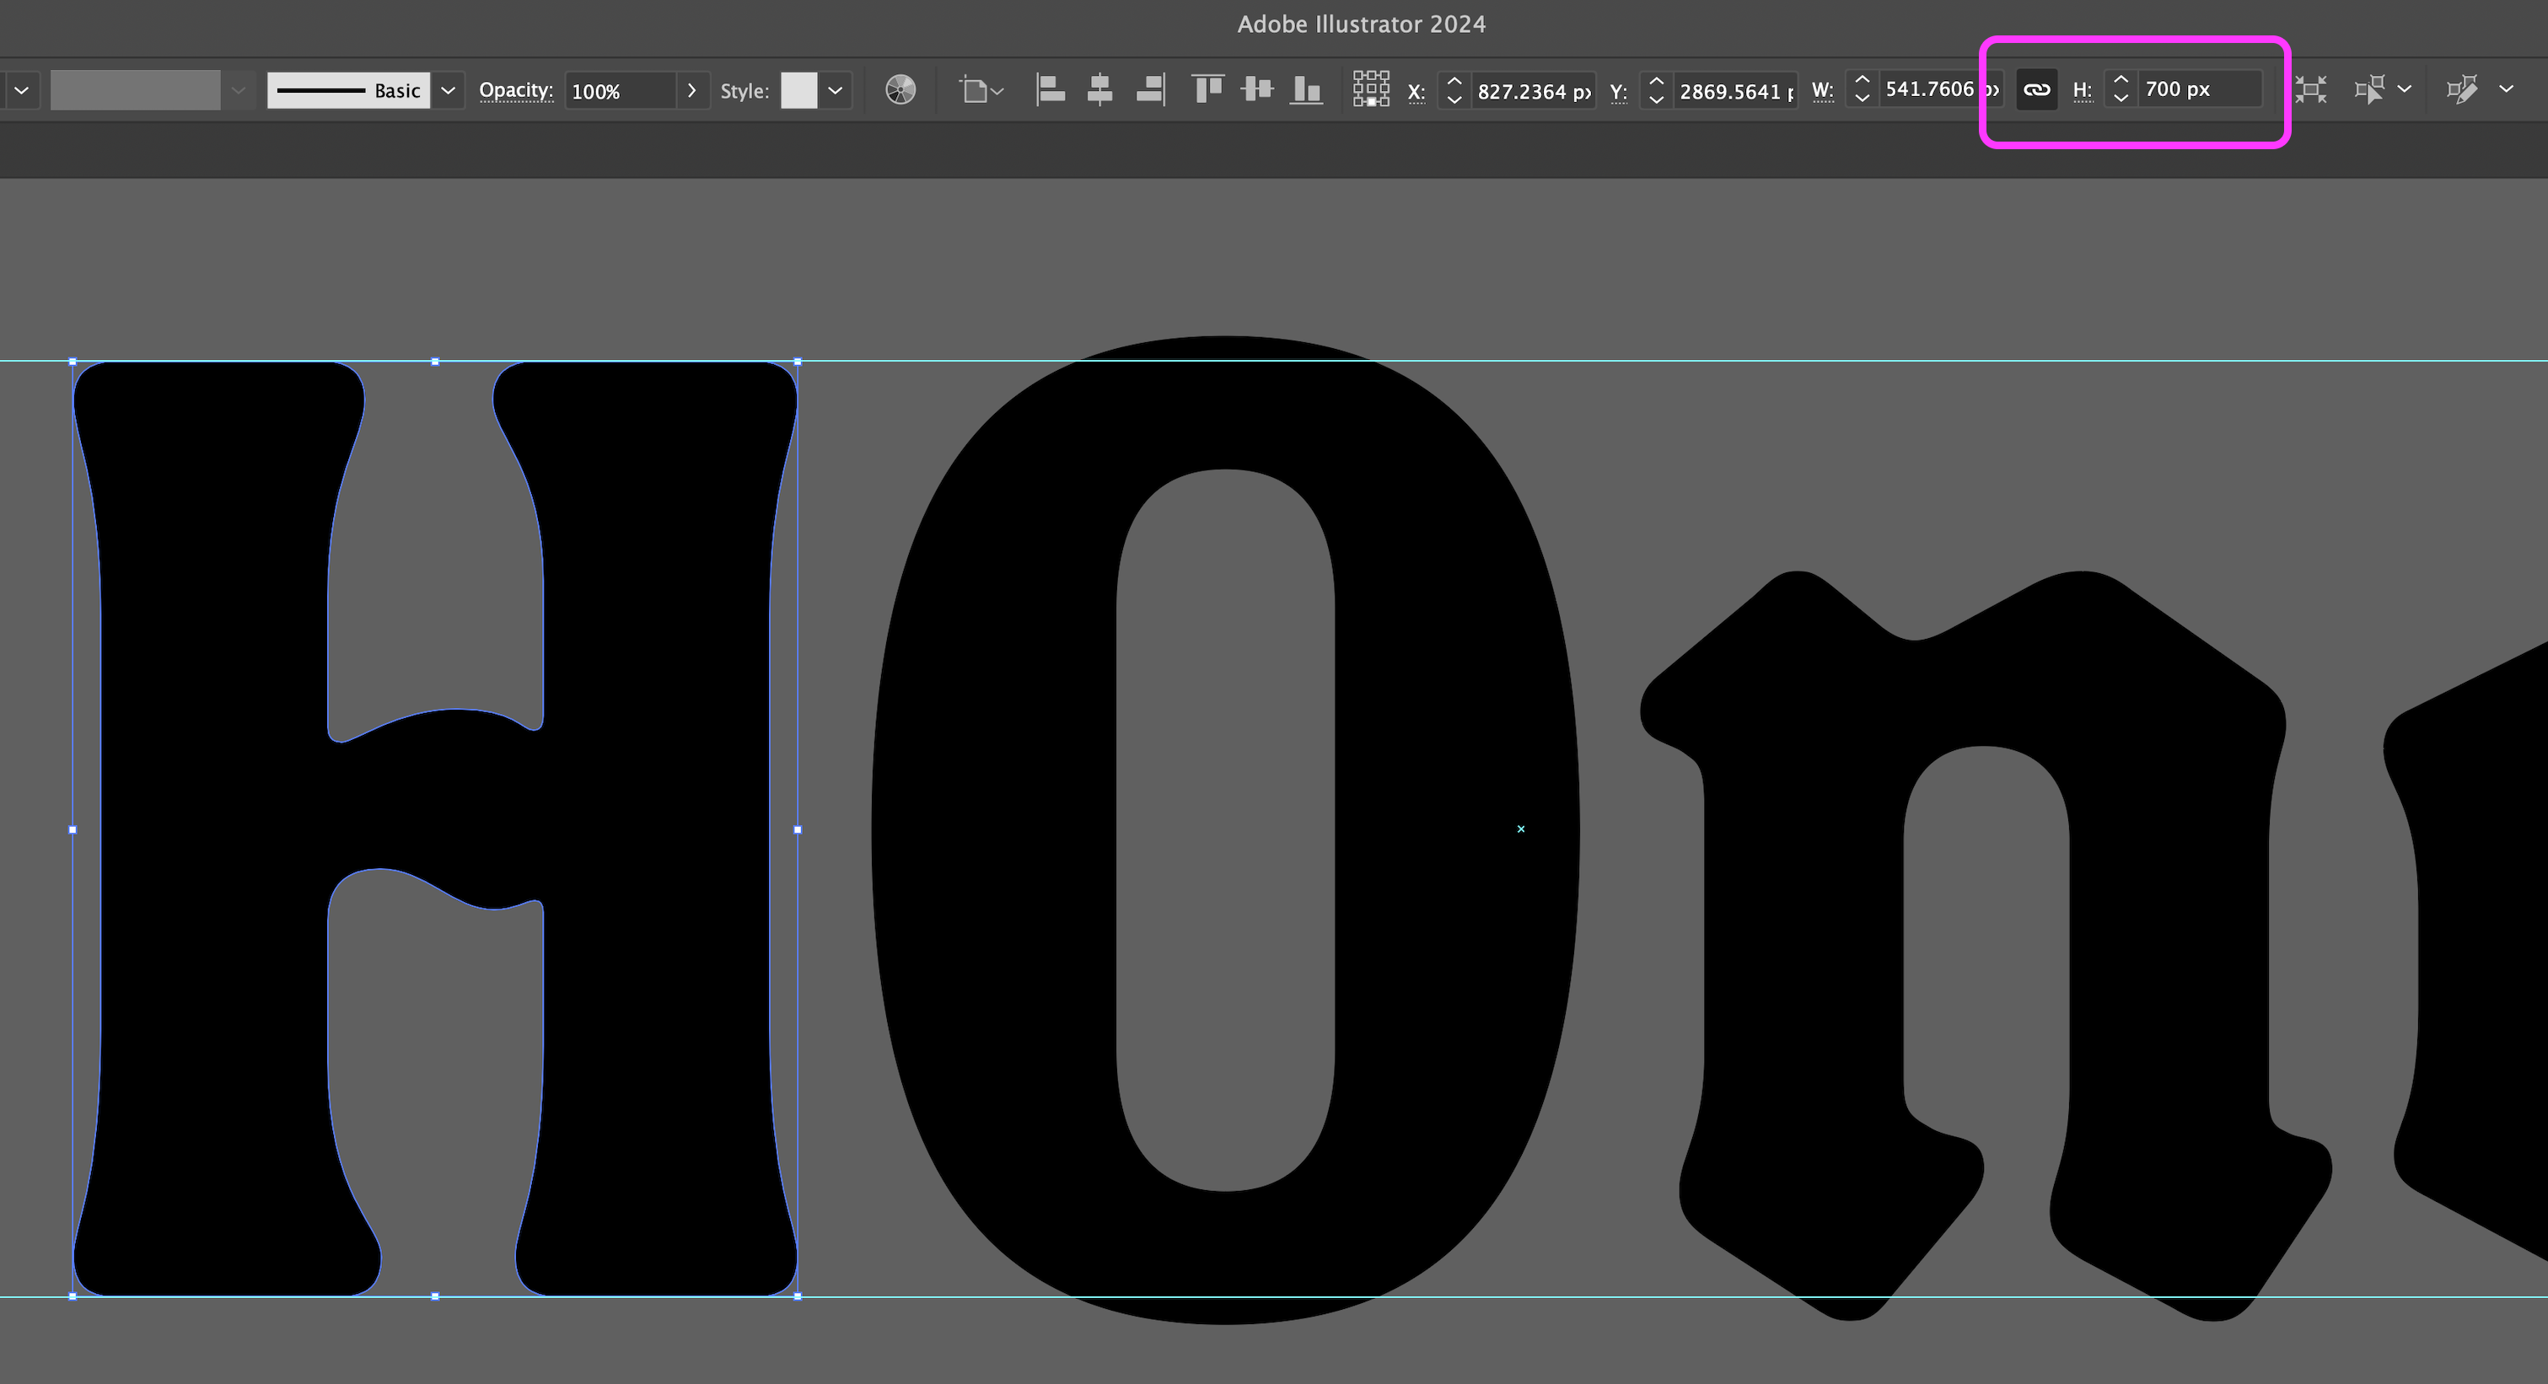Click the graphic Style swatch
2548x1384 pixels.
(799, 90)
